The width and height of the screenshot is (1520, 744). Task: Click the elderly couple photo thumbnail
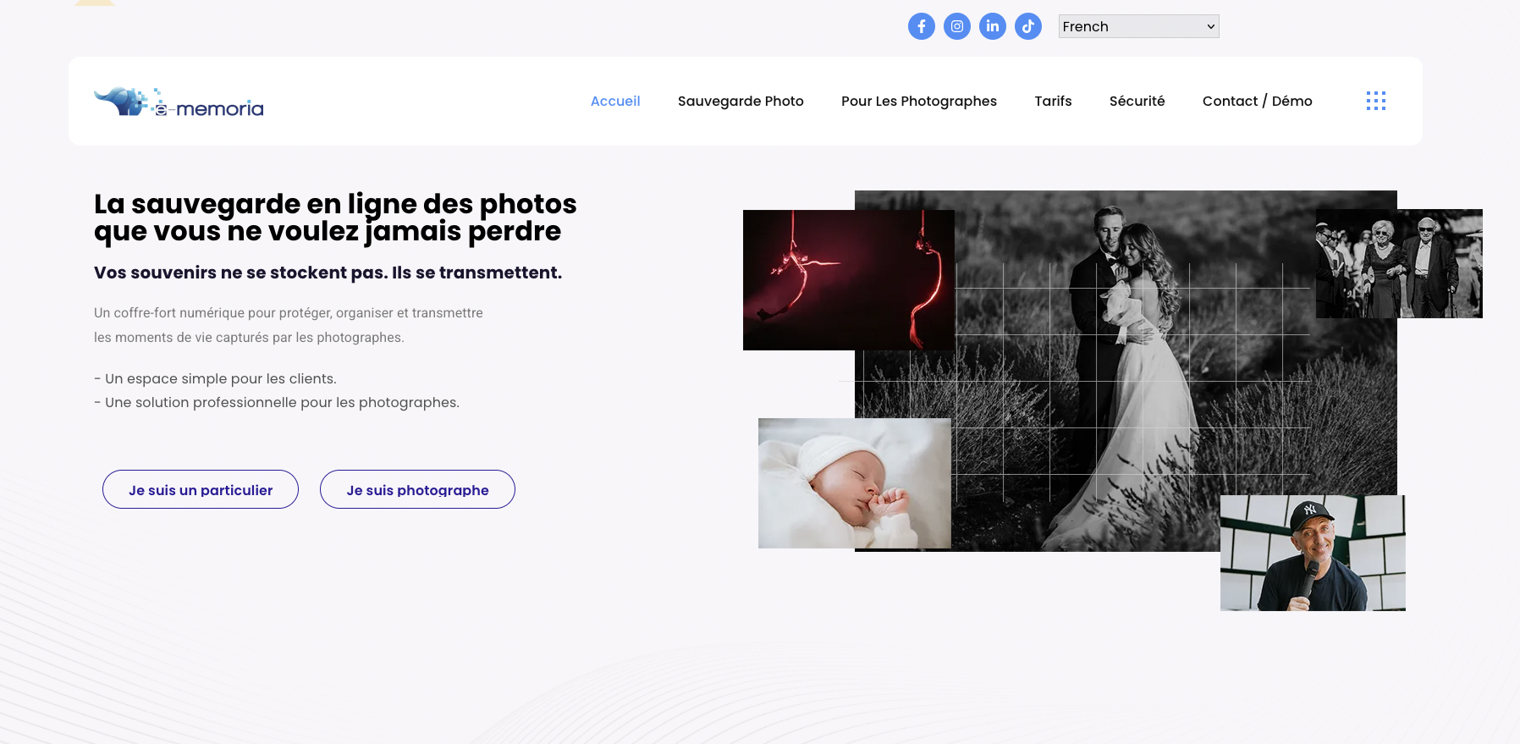(x=1399, y=263)
